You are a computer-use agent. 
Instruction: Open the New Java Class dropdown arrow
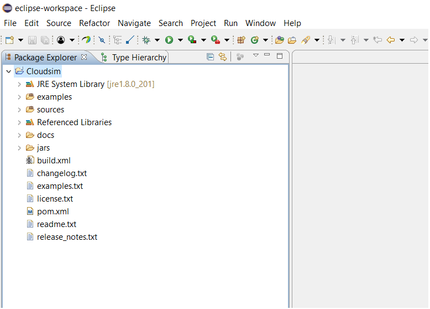(x=265, y=40)
